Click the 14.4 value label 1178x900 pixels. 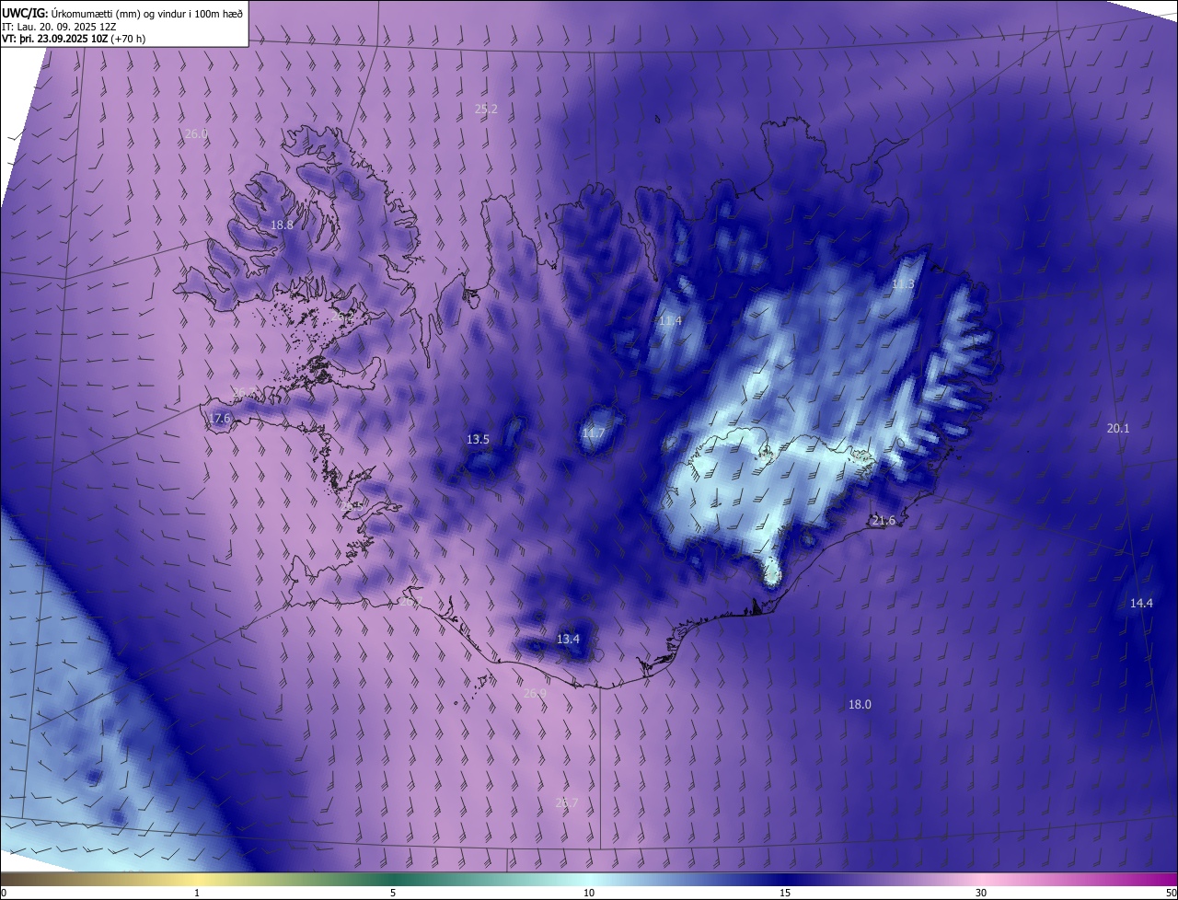coord(1141,603)
